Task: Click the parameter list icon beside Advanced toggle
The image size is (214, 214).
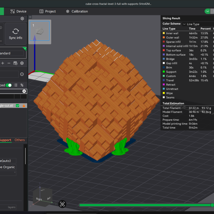Action: coord(16,85)
